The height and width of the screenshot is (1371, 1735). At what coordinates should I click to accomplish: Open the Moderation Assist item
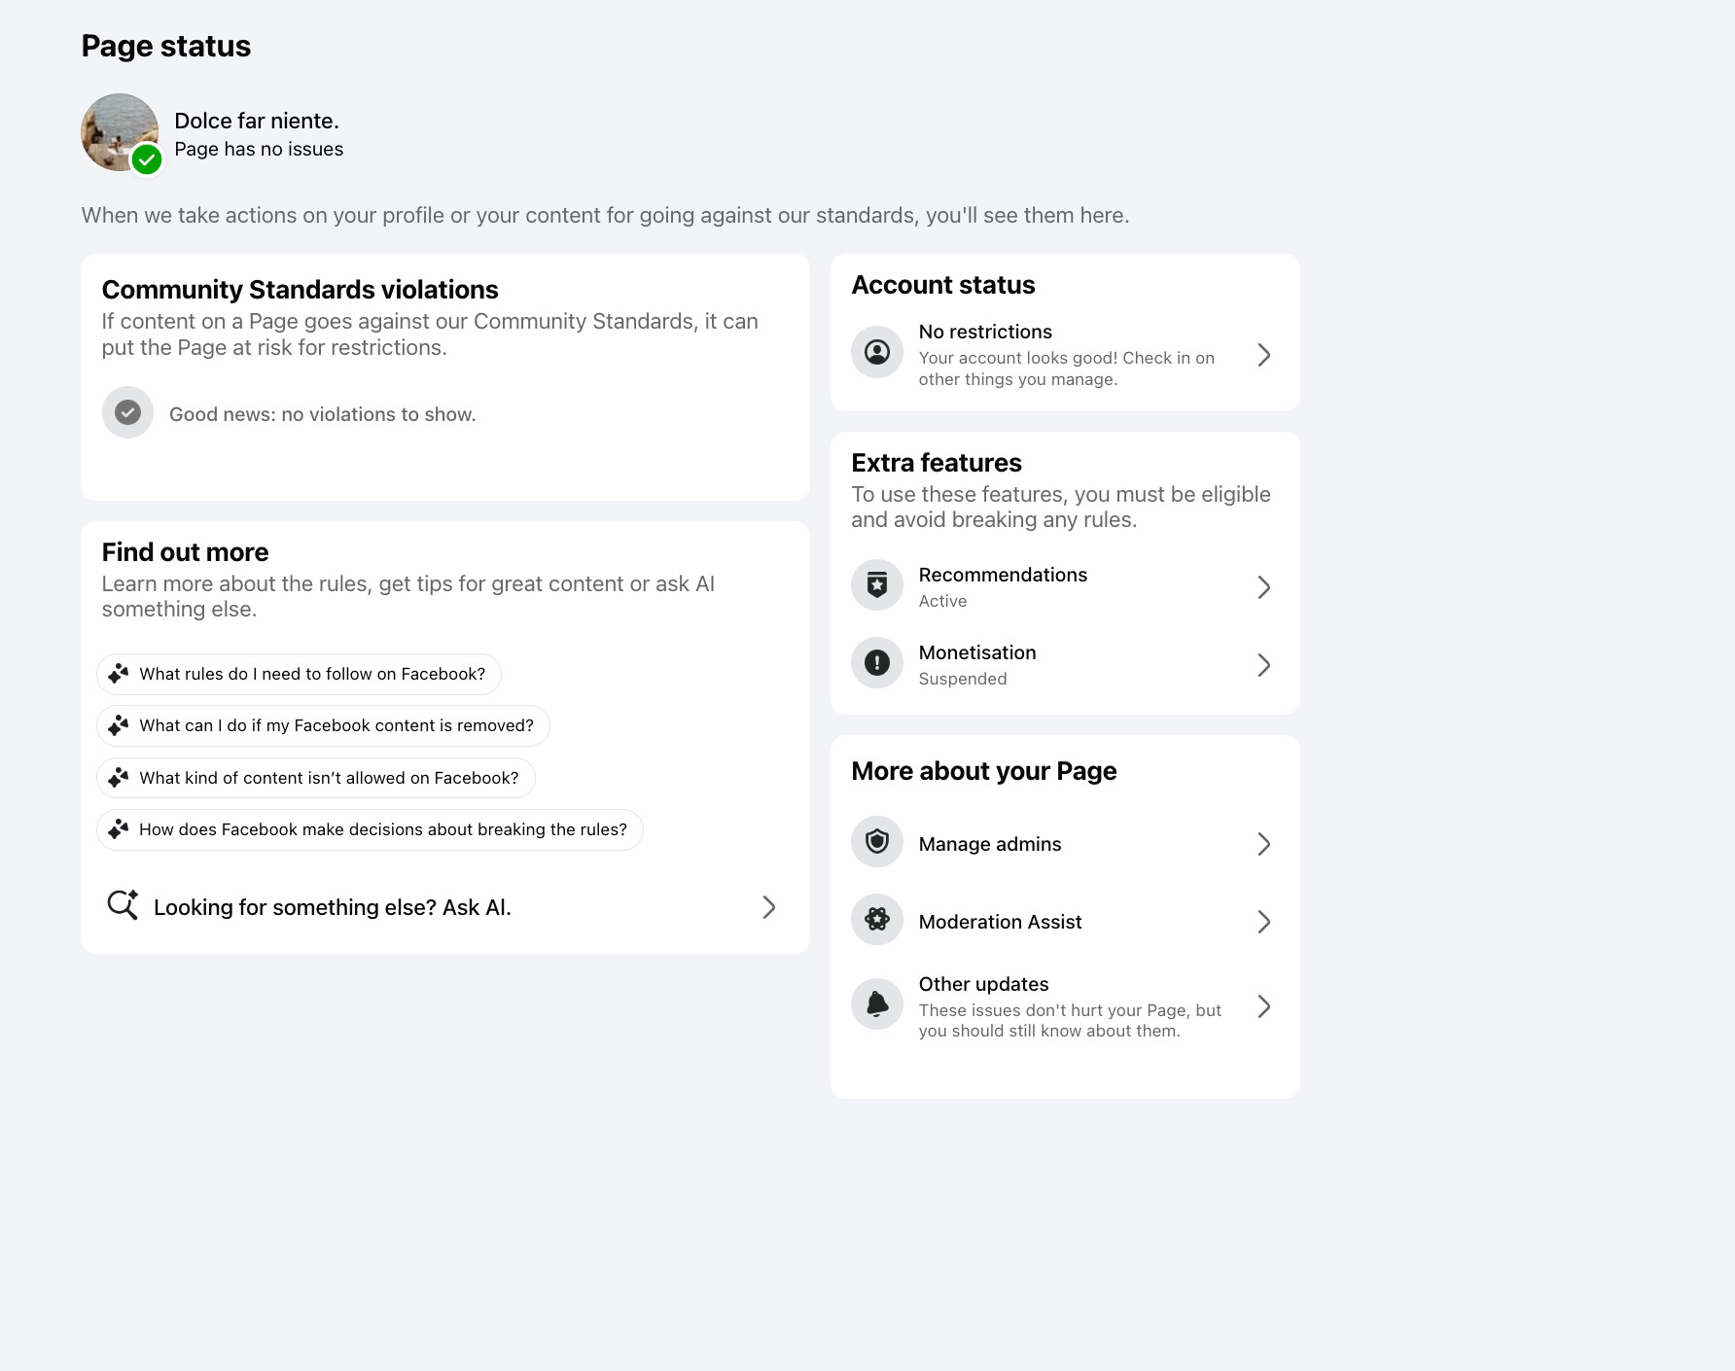point(1065,921)
